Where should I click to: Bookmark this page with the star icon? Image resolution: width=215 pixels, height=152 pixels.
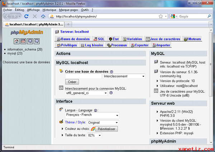161,16
